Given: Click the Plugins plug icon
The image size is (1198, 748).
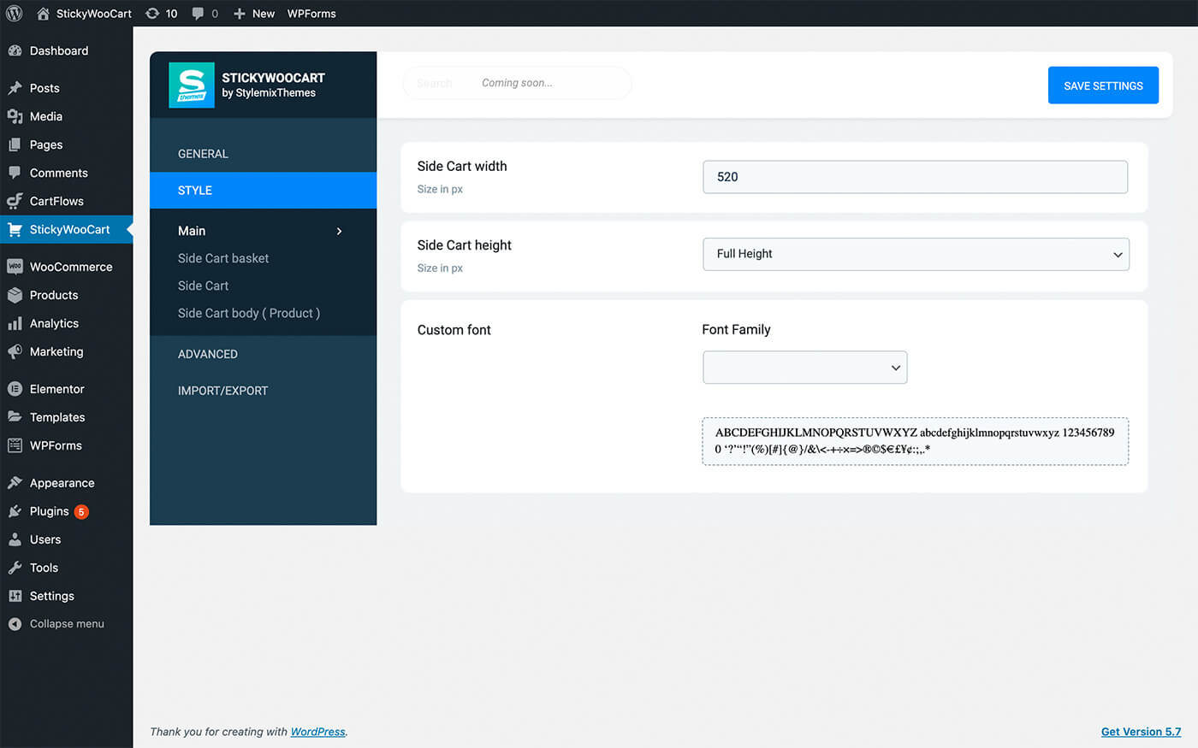Looking at the screenshot, I should coord(15,511).
